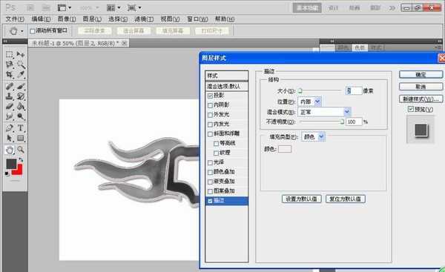Viewport: 445px width, 272px height.
Task: Open the 文件(F) menu
Action: coord(15,19)
